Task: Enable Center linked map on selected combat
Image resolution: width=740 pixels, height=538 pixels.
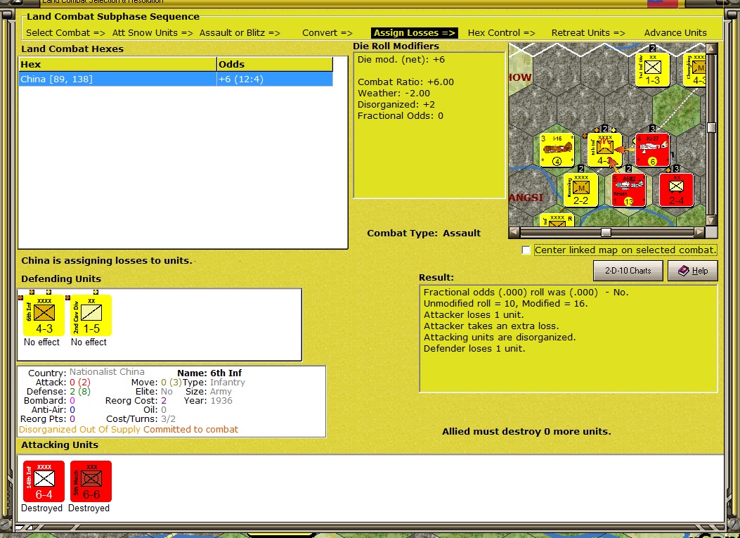Action: (x=526, y=250)
